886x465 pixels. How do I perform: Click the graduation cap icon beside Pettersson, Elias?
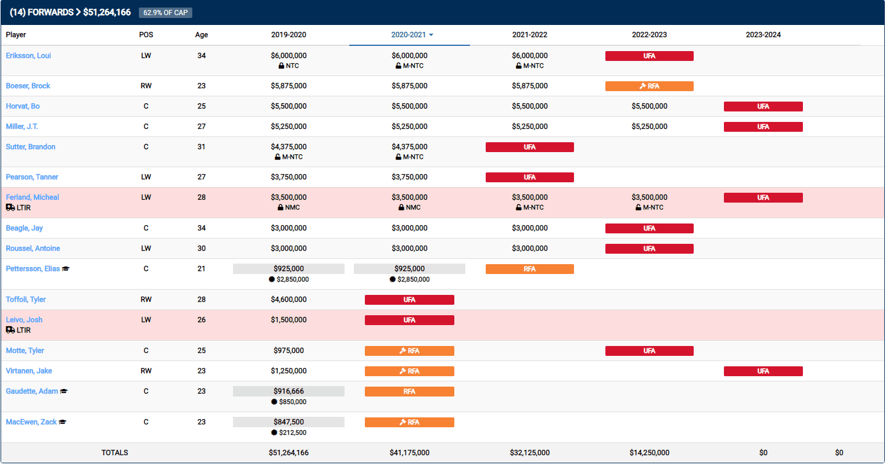[x=66, y=269]
